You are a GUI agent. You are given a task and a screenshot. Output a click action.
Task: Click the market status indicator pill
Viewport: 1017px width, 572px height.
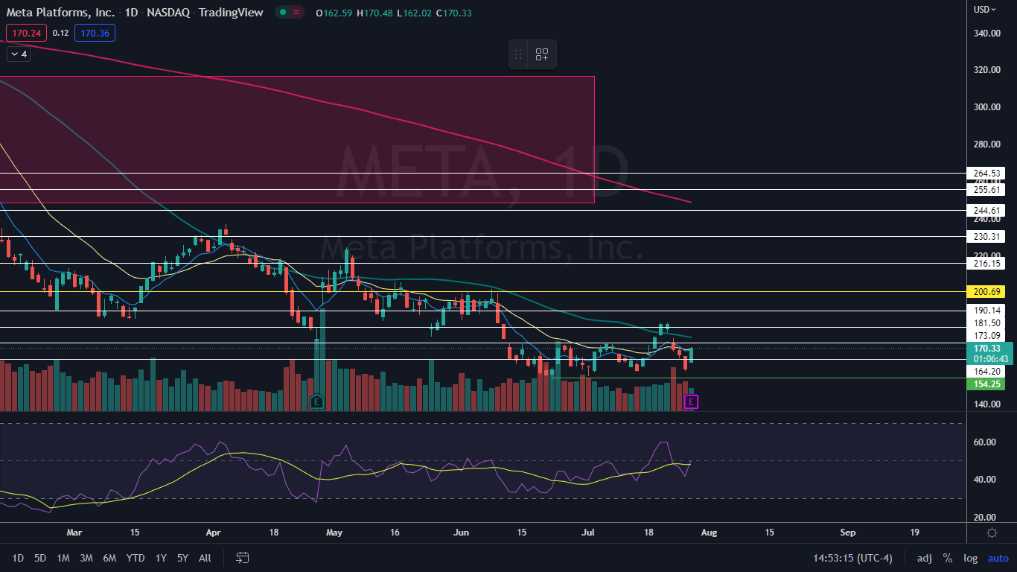[x=290, y=13]
